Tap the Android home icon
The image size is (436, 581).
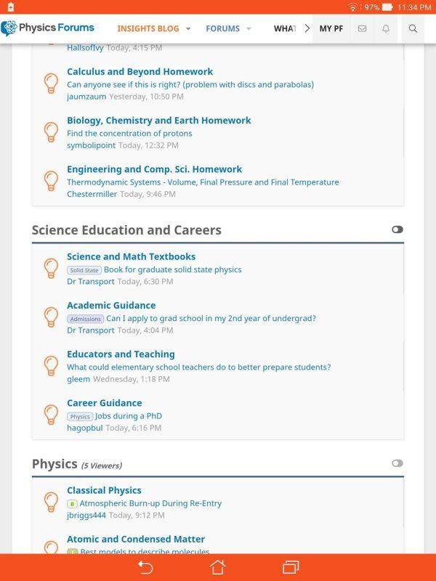coord(217,567)
